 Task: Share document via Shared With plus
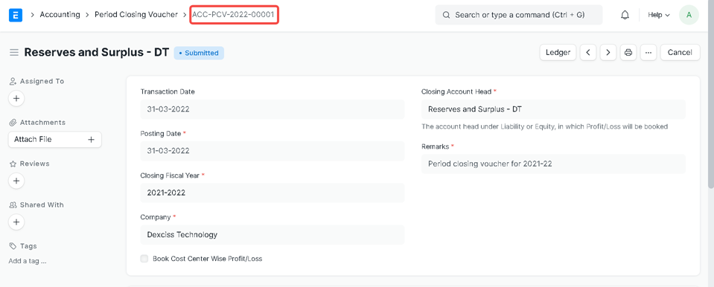click(x=16, y=222)
